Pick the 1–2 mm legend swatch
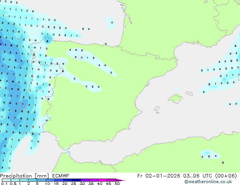The image size is (240, 185). pos(24,180)
